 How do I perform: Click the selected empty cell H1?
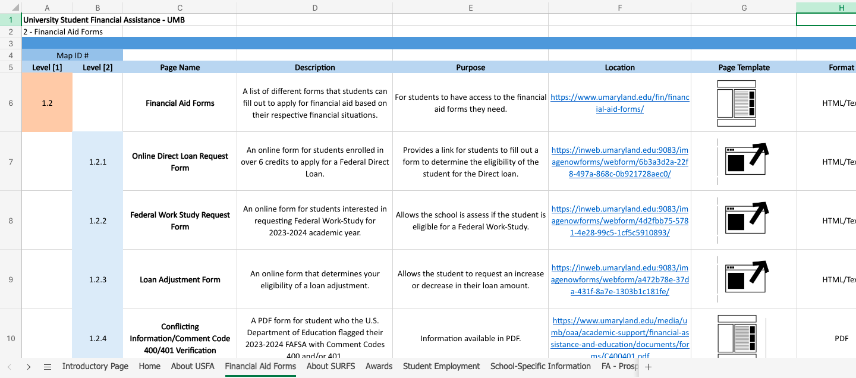[826, 20]
